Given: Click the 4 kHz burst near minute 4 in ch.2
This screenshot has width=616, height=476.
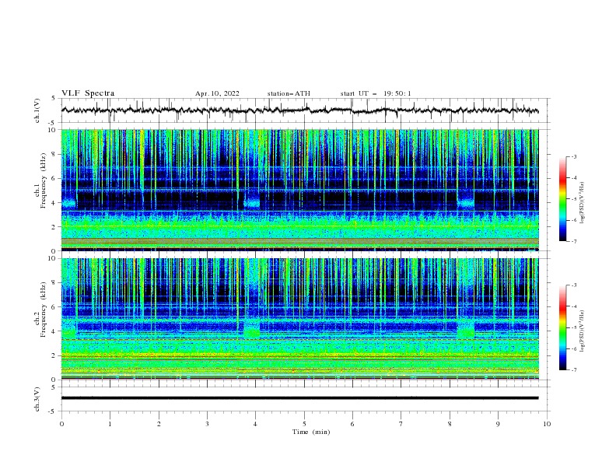Looking at the screenshot, I should point(252,333).
